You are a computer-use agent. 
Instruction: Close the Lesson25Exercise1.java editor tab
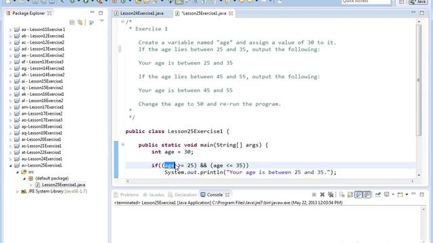[x=231, y=13]
